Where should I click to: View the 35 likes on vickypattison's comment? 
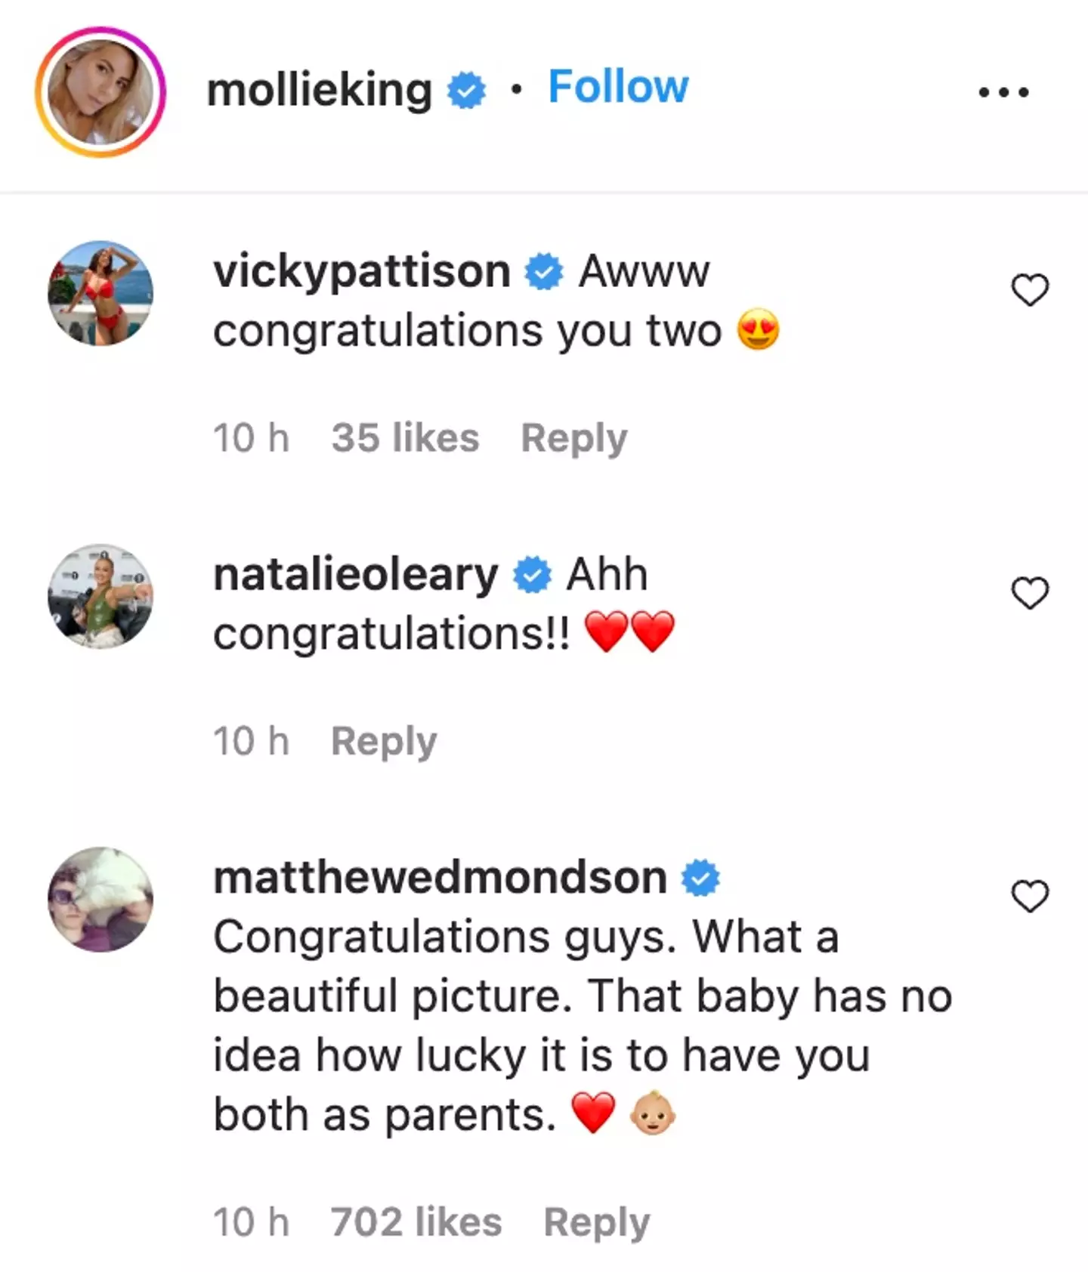click(405, 438)
